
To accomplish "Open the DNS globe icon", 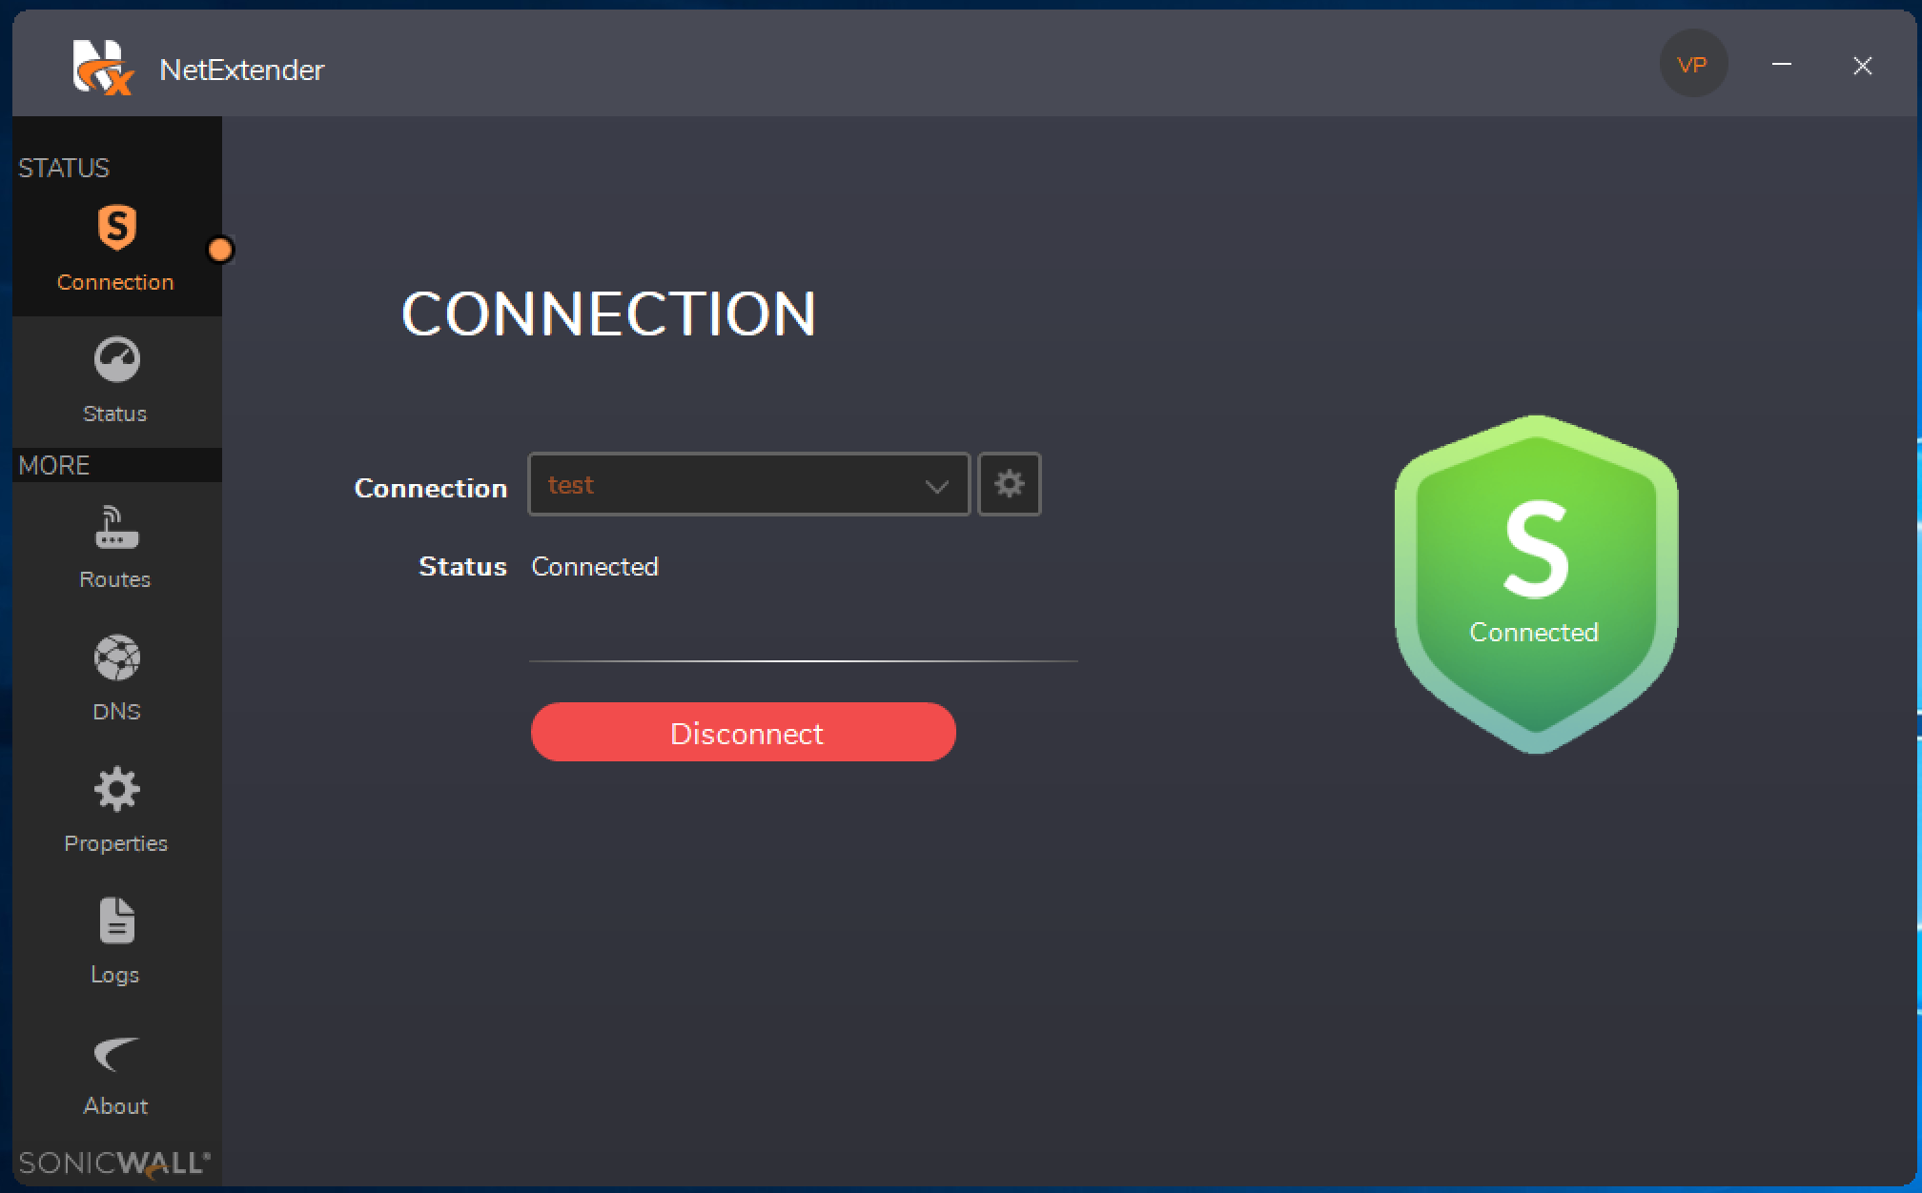I will pyautogui.click(x=116, y=657).
